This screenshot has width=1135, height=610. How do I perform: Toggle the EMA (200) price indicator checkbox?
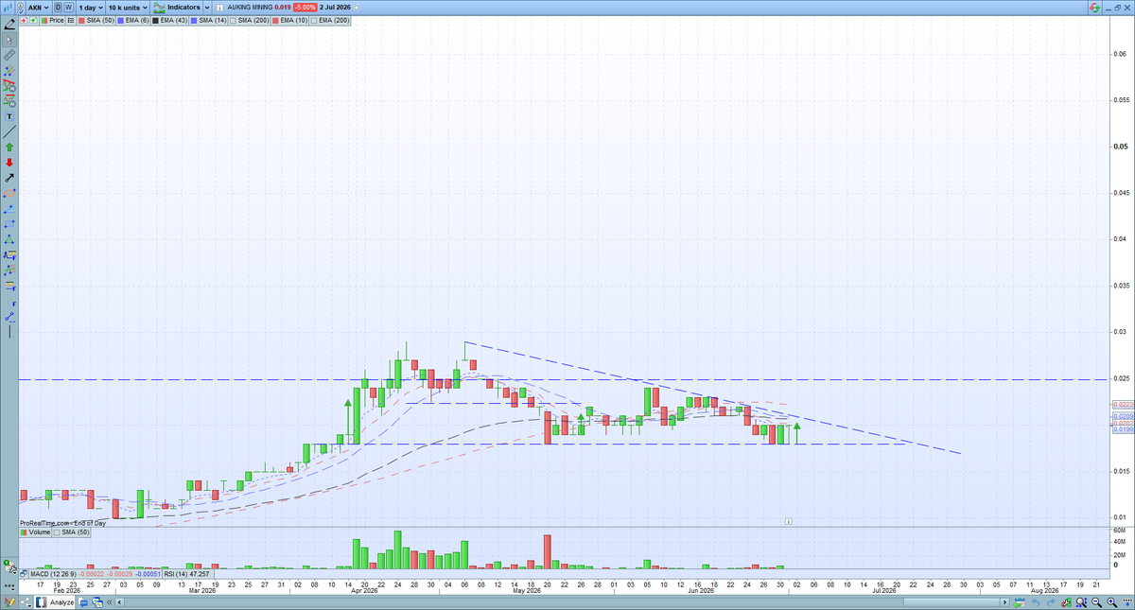[x=313, y=20]
